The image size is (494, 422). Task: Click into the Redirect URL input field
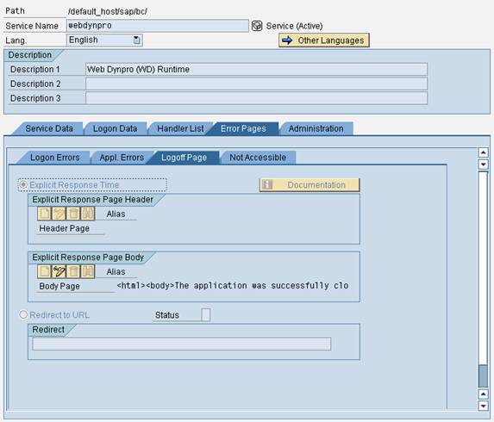pos(182,344)
